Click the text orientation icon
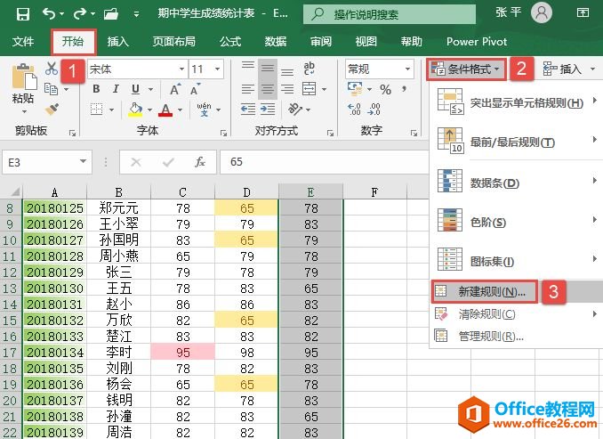This screenshot has height=439, width=603. [295, 110]
